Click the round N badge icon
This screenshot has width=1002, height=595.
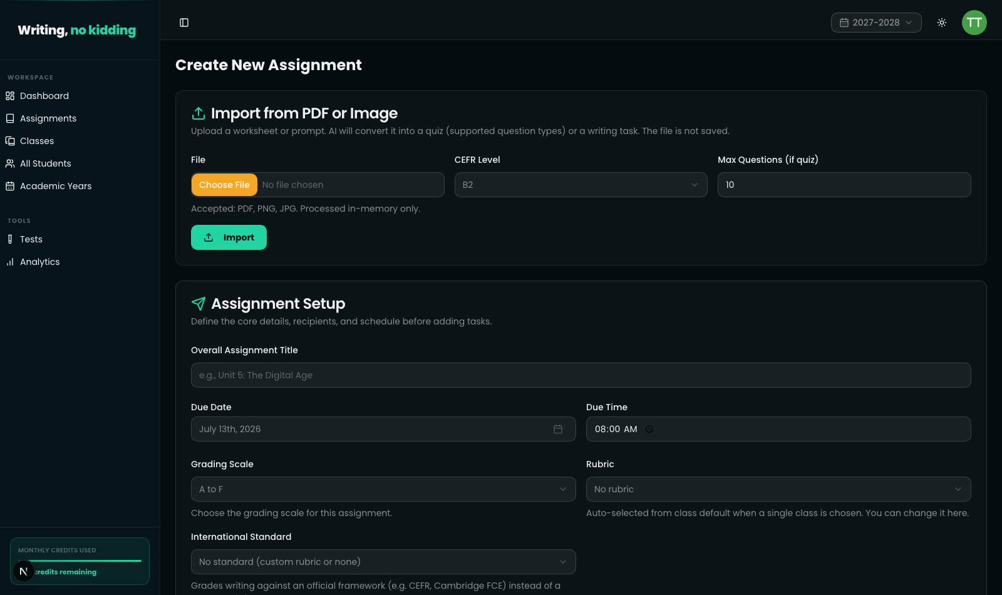24,571
